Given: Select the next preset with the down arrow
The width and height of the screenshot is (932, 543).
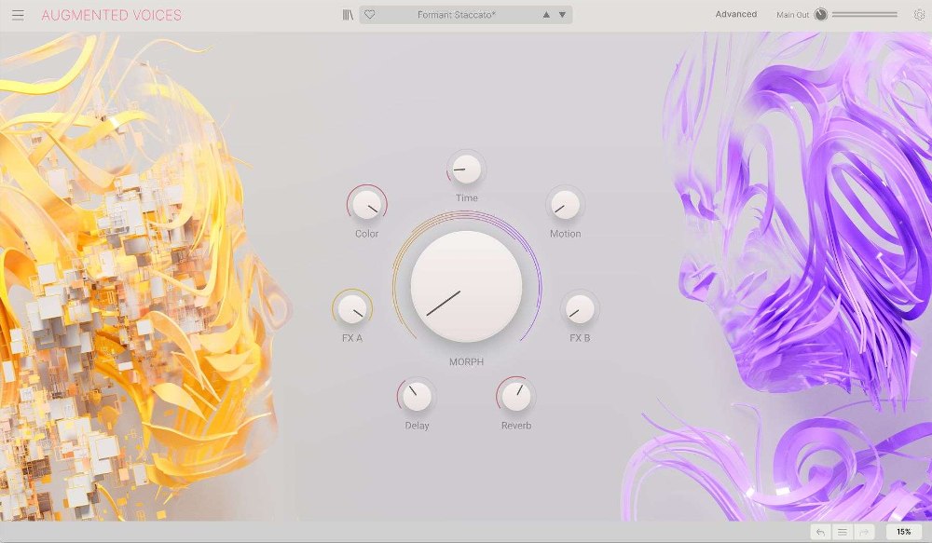Looking at the screenshot, I should pos(561,14).
